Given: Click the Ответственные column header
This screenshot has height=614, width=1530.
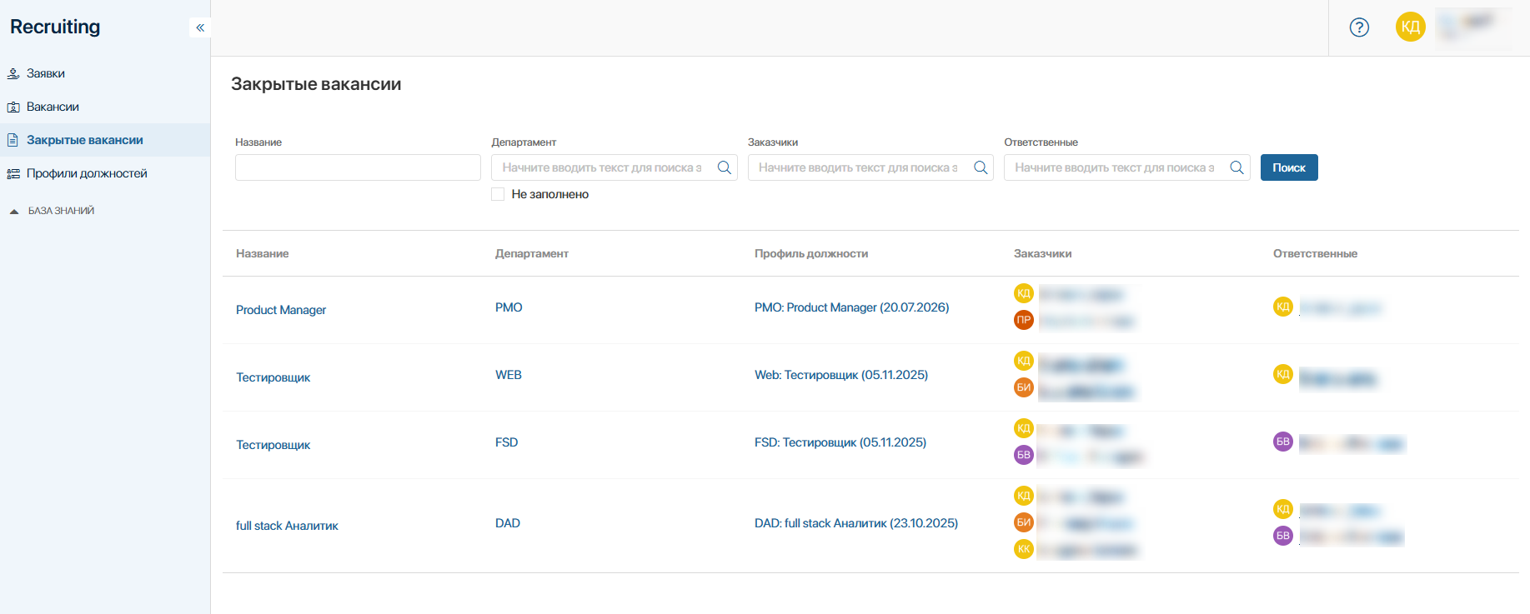Looking at the screenshot, I should click(1315, 253).
